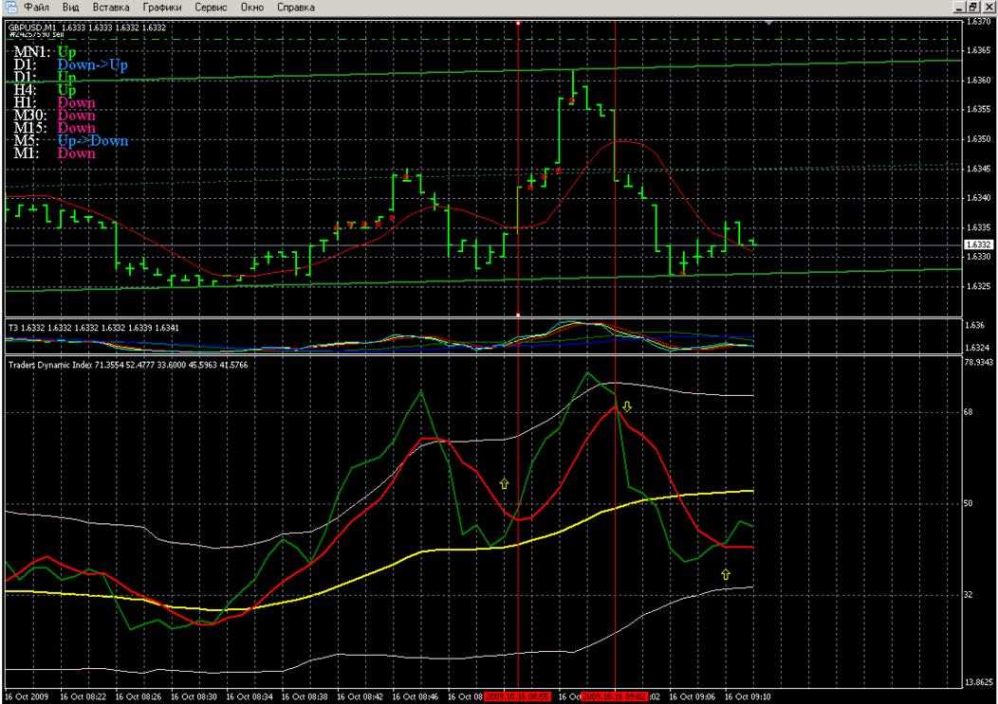This screenshot has width=998, height=704.
Task: Click the H4: Up trend label
Action: (x=45, y=90)
